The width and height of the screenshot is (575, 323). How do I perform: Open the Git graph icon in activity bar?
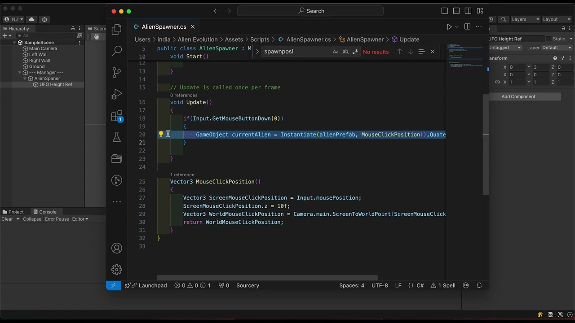click(117, 180)
